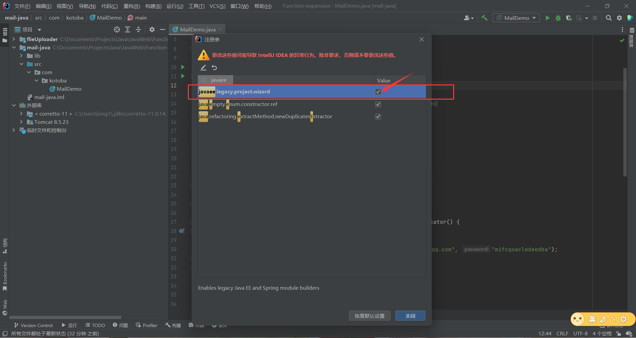Image resolution: width=636 pixels, height=338 pixels.
Task: Start debugging with the bug icon
Action: pos(558,18)
